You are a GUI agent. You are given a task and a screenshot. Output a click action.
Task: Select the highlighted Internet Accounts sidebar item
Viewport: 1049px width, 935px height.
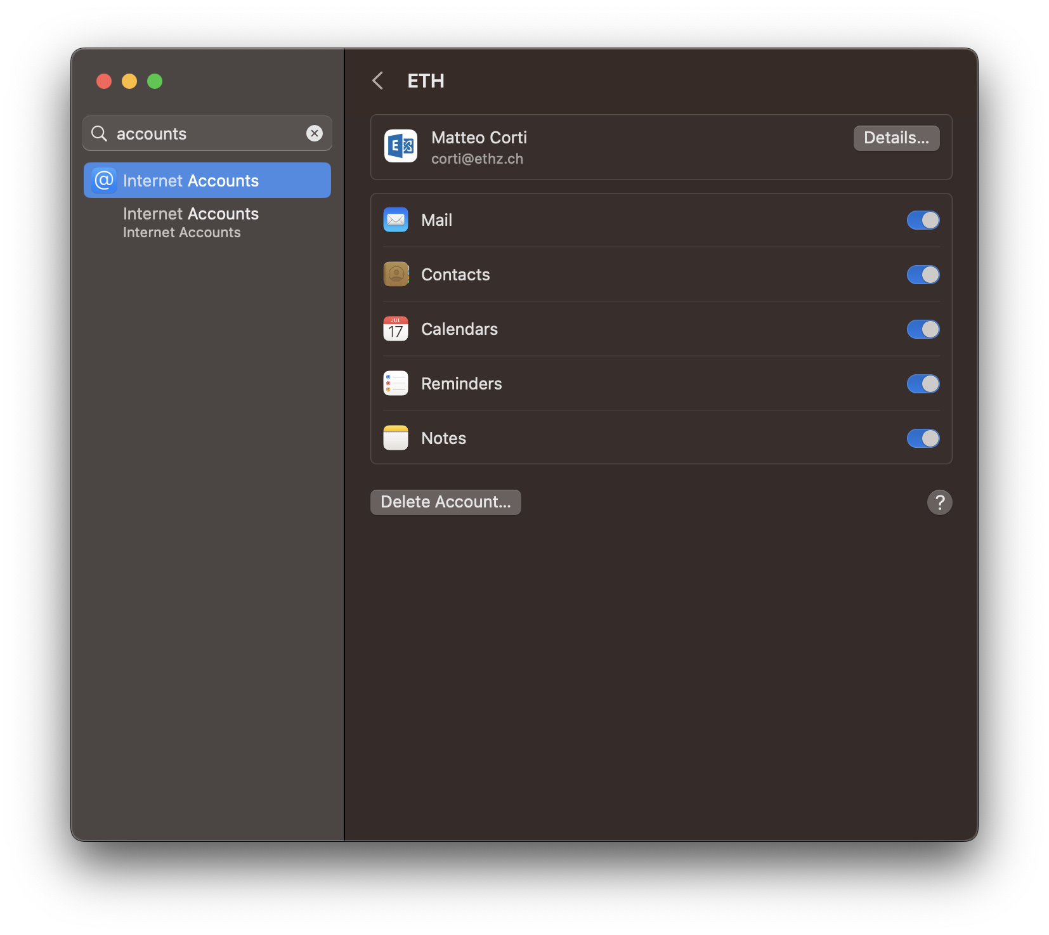coord(207,180)
